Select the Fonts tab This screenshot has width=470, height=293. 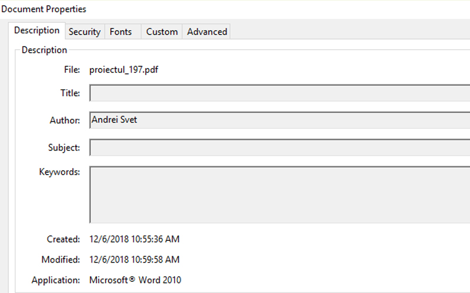point(120,32)
